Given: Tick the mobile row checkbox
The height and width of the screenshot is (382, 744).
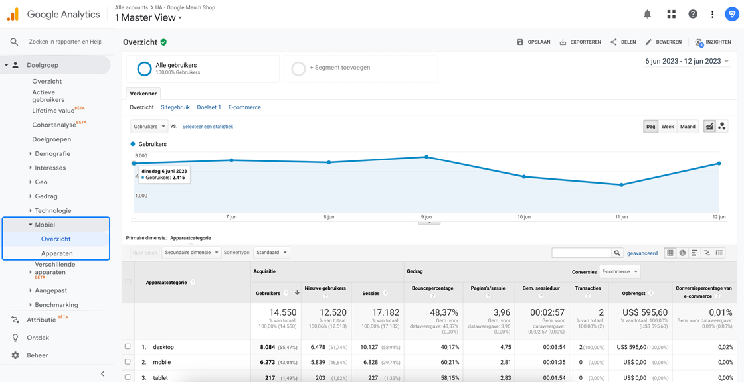Looking at the screenshot, I should point(128,362).
